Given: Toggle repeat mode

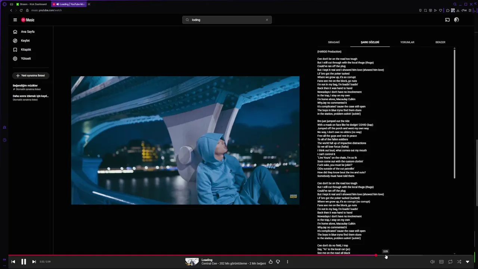Looking at the screenshot, I should pyautogui.click(x=450, y=262).
